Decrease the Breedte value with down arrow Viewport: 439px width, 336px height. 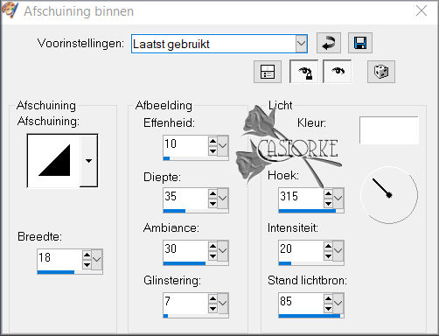(x=87, y=265)
